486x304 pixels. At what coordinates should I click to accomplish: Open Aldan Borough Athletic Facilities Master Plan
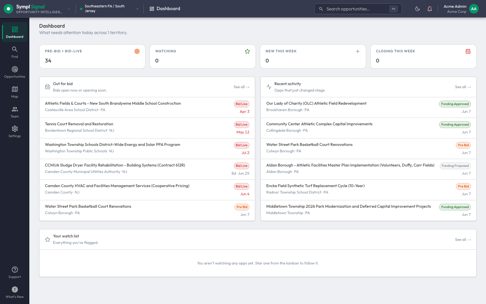click(369, 169)
